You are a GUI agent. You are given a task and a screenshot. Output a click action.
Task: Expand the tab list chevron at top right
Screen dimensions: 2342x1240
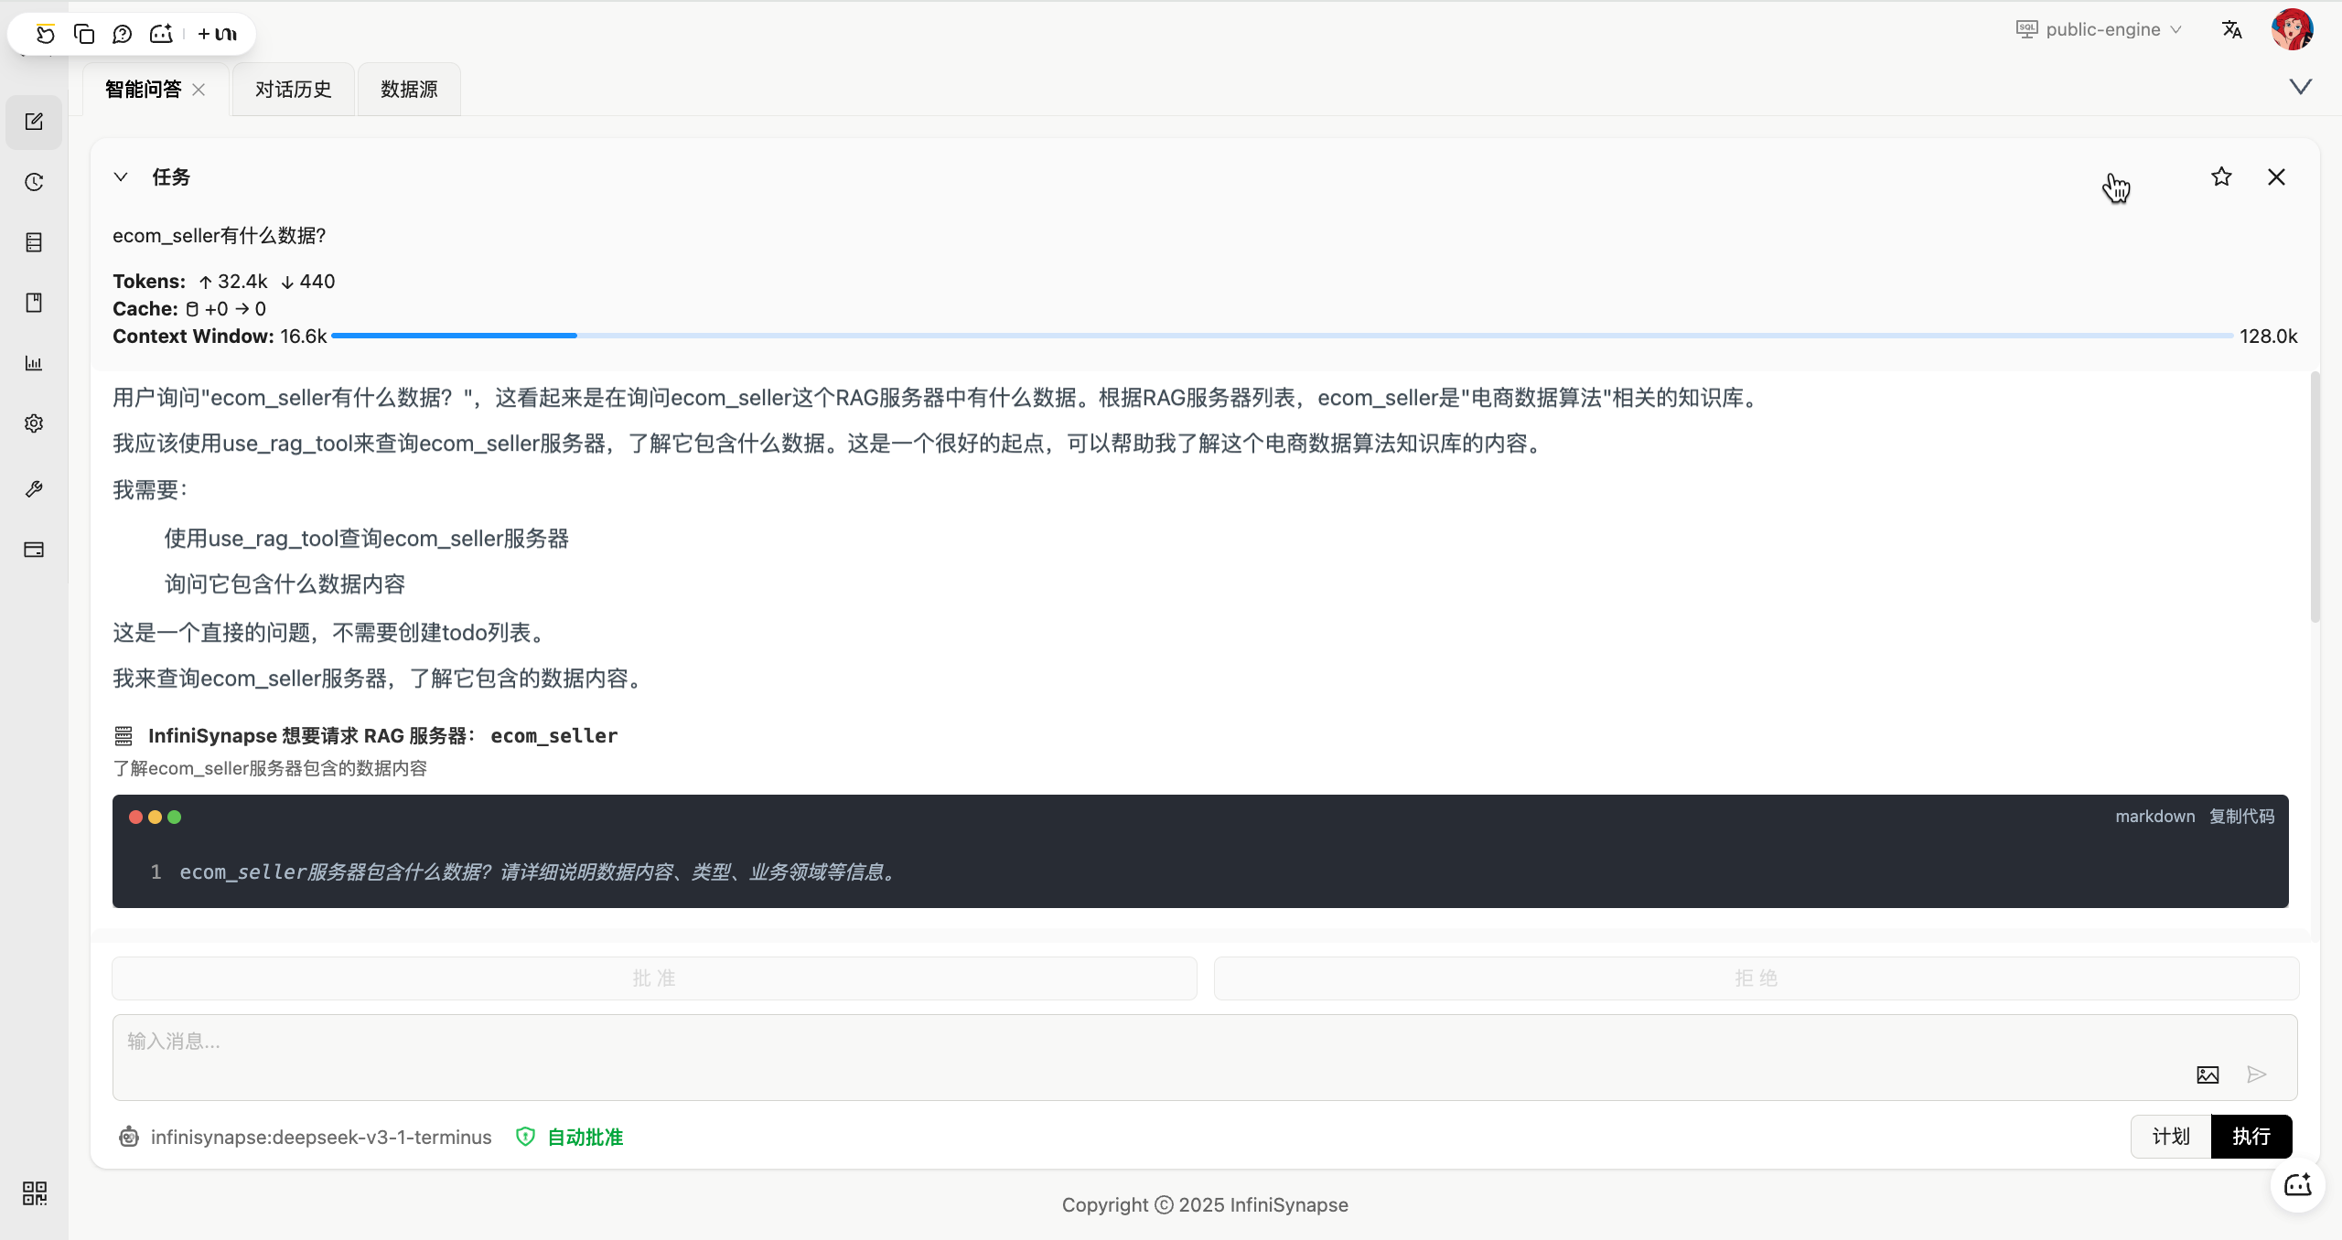[2300, 87]
